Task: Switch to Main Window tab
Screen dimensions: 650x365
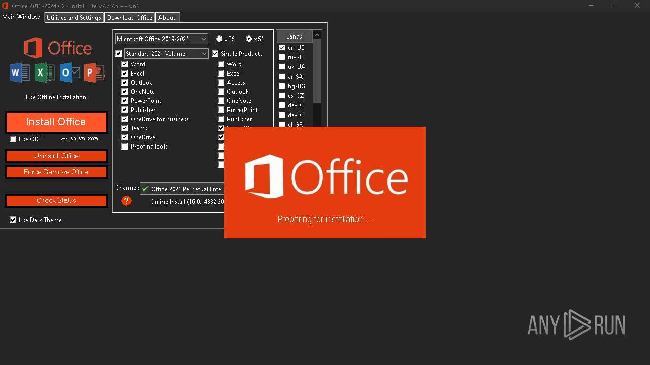Action: pos(21,17)
